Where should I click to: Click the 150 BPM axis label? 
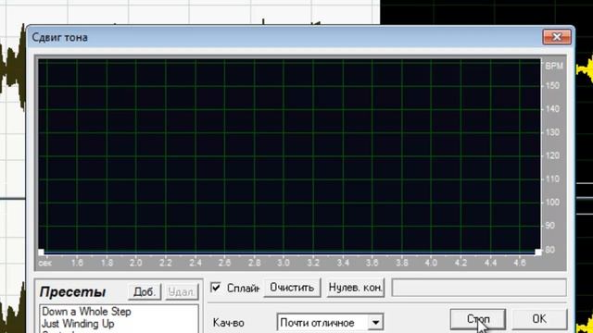tap(552, 86)
